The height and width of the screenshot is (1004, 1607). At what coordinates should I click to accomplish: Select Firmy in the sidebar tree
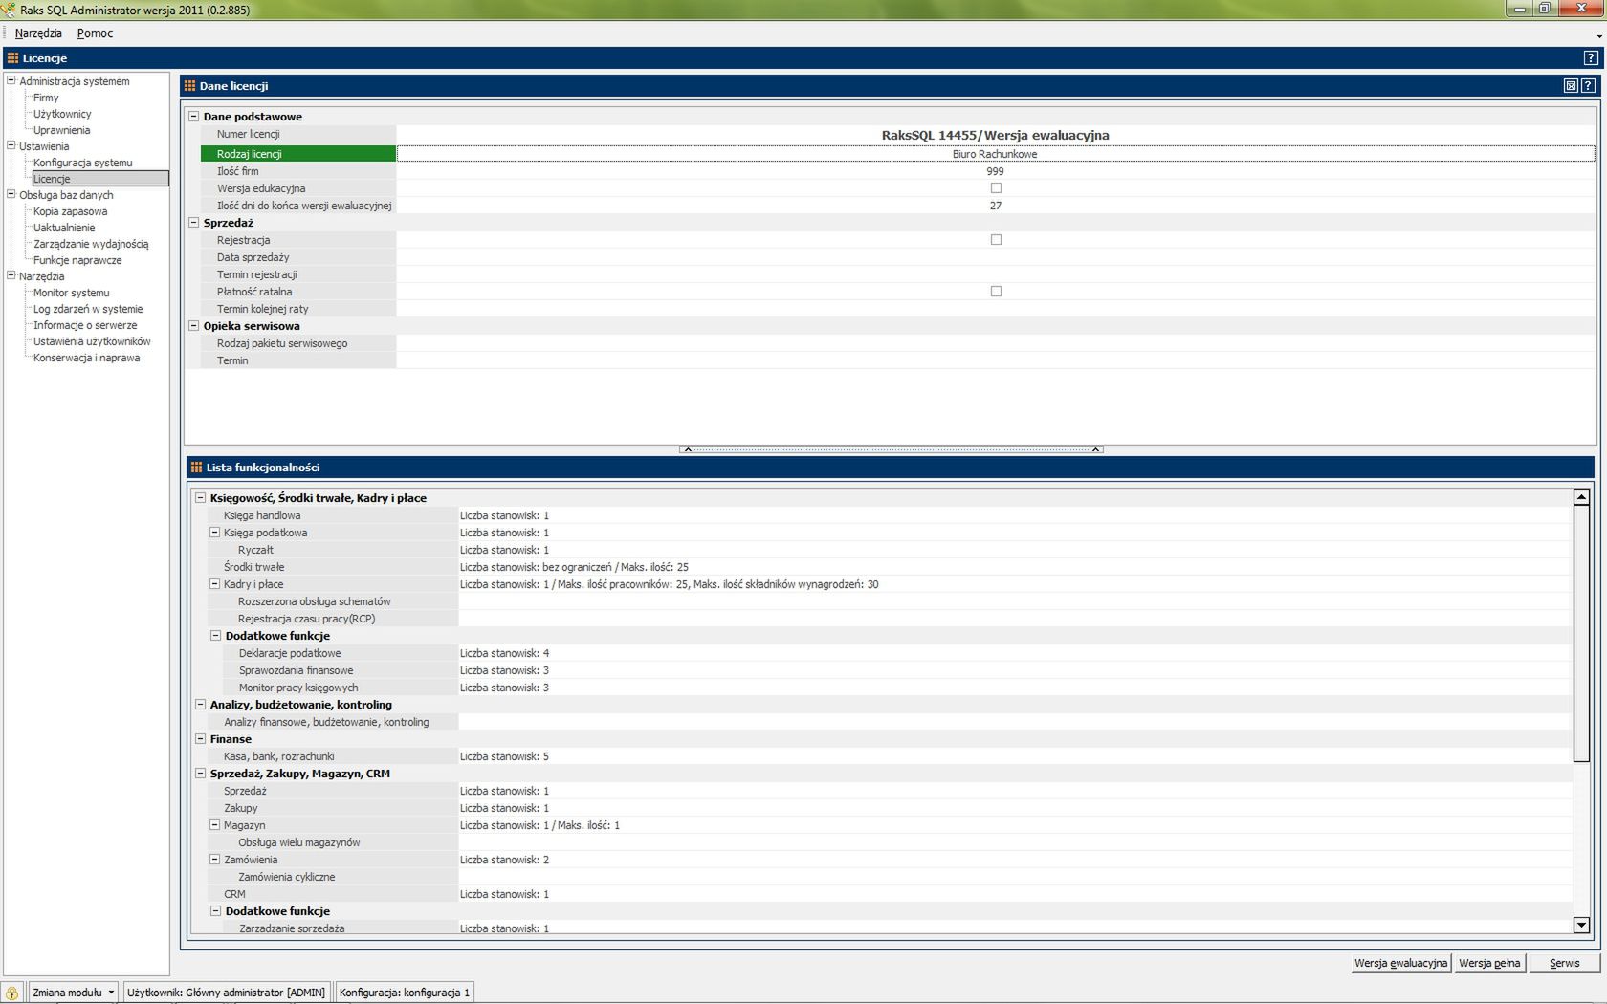(x=46, y=98)
